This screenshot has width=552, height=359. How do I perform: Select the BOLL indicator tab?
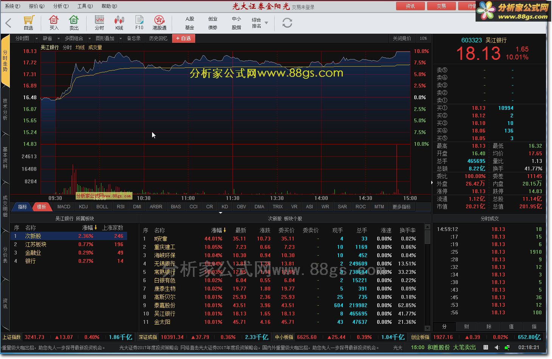[102, 207]
